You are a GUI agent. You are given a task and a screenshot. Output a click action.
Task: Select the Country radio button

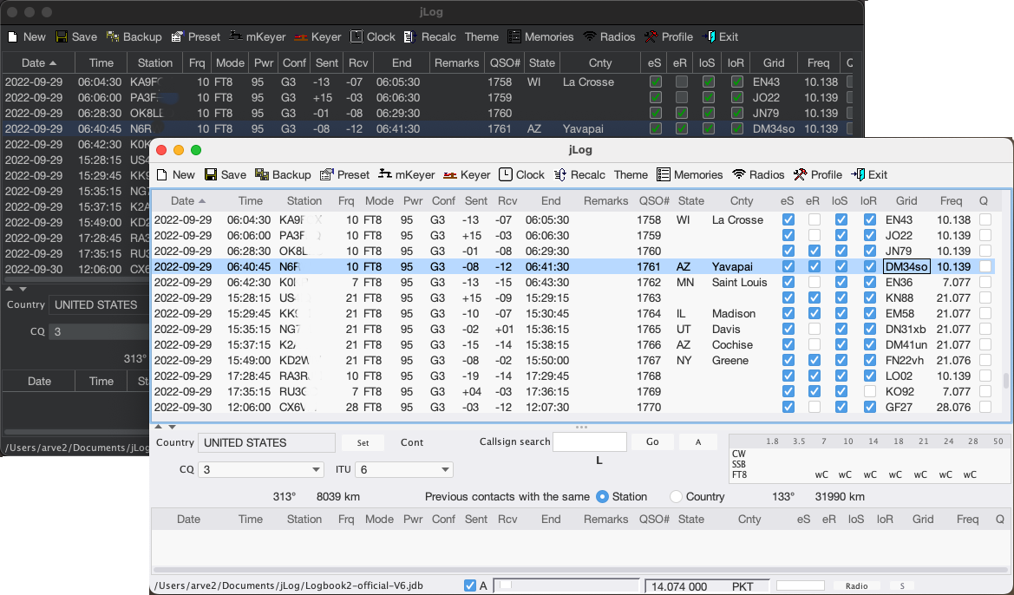click(677, 497)
